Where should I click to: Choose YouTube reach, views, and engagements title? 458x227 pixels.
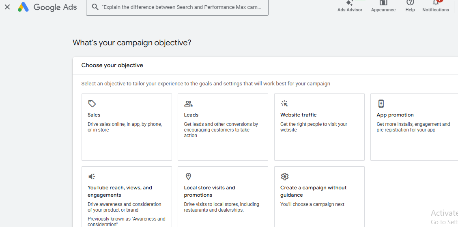pos(120,191)
